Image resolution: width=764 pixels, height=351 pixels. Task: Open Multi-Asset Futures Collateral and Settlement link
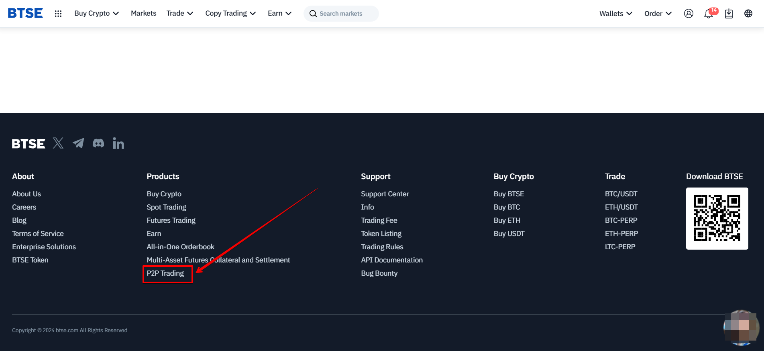pyautogui.click(x=218, y=260)
